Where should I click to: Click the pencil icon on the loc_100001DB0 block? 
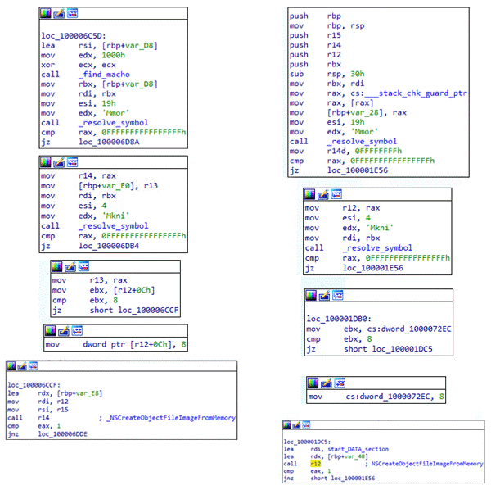[x=324, y=295]
